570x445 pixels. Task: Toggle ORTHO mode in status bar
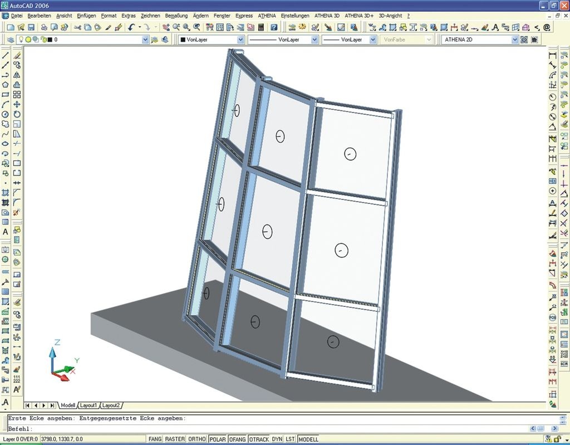coord(197,439)
